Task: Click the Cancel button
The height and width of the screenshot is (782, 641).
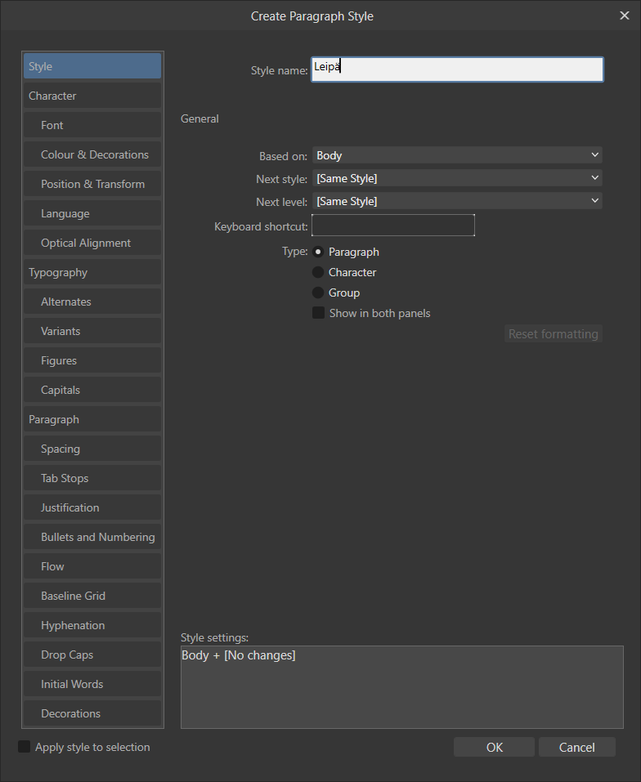Action: pyautogui.click(x=577, y=747)
